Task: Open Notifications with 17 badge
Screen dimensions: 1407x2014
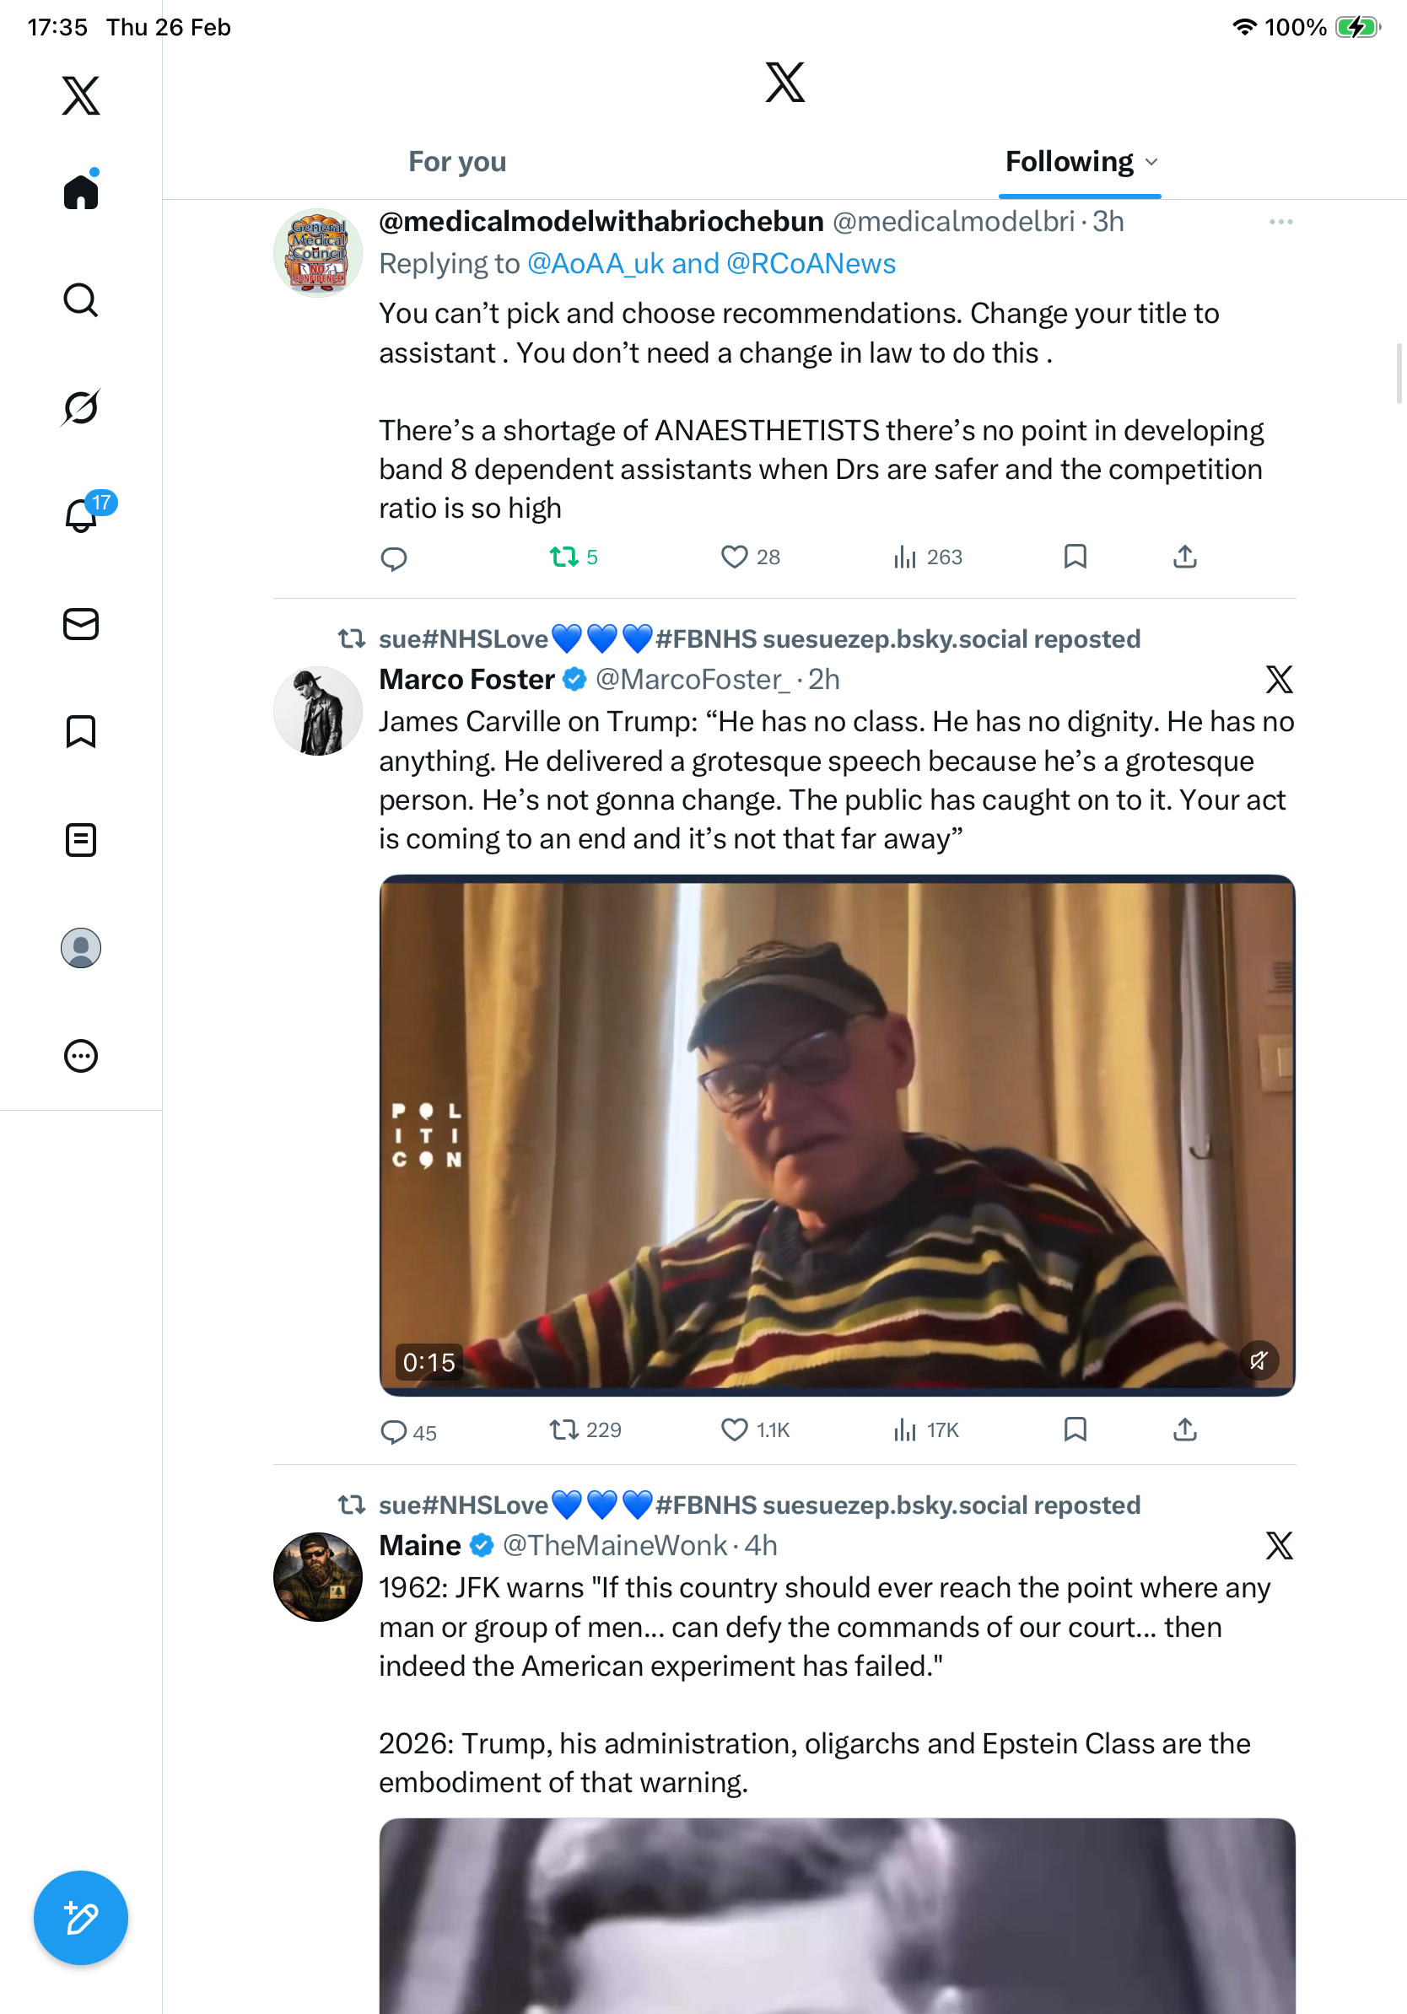Action: point(83,514)
